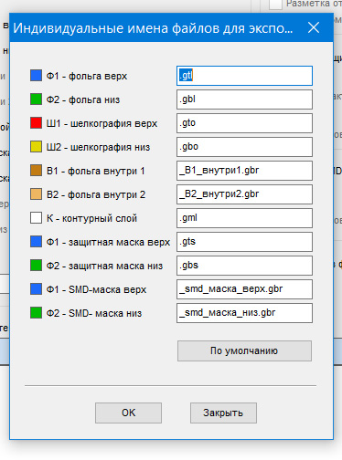Click the white swatch for К контурный слой
Viewport: 342px width, 460px height.
(36, 218)
